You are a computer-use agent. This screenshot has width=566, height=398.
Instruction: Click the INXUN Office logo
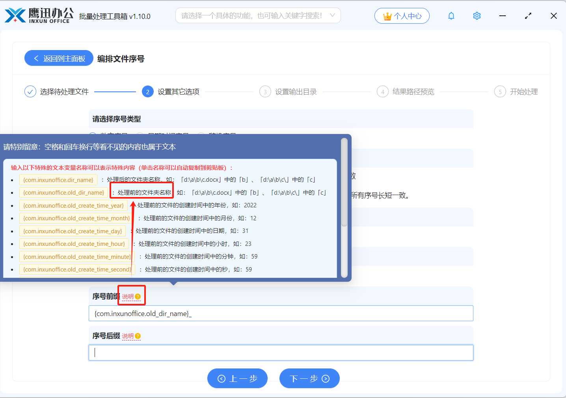[x=39, y=16]
